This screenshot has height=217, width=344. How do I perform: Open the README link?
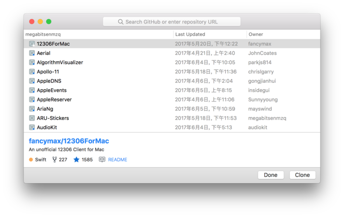click(x=117, y=160)
